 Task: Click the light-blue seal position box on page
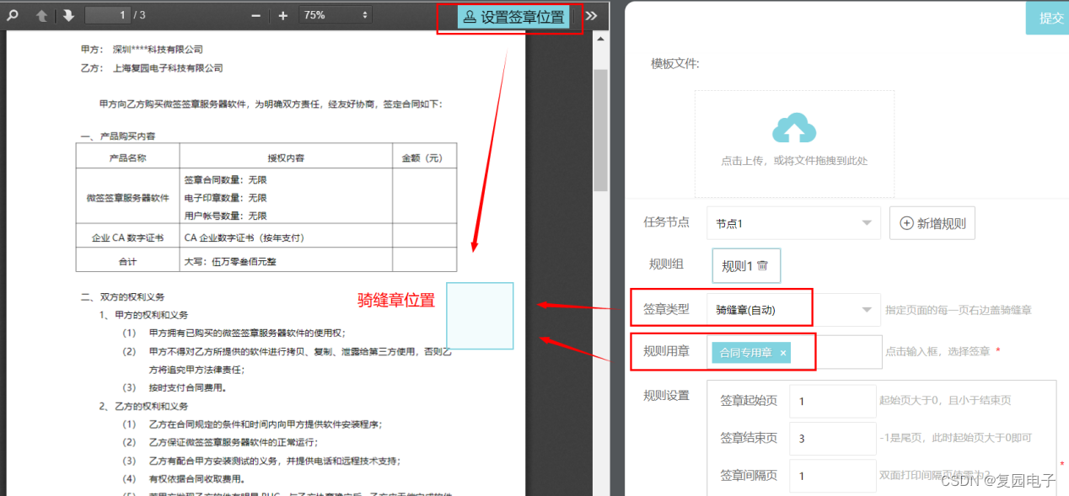coord(480,316)
